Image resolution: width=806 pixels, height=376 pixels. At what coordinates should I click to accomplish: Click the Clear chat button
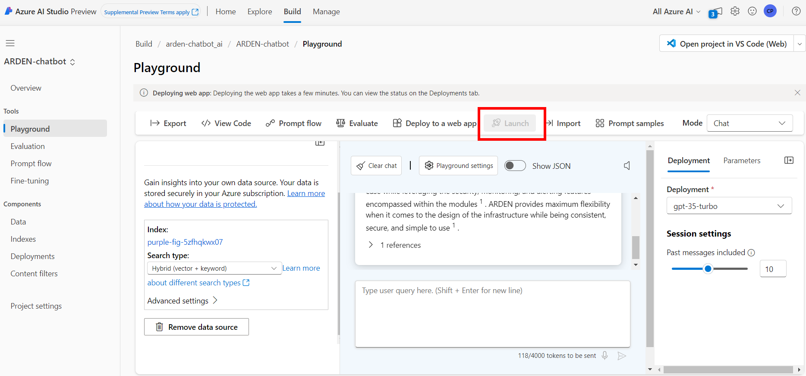(x=376, y=166)
